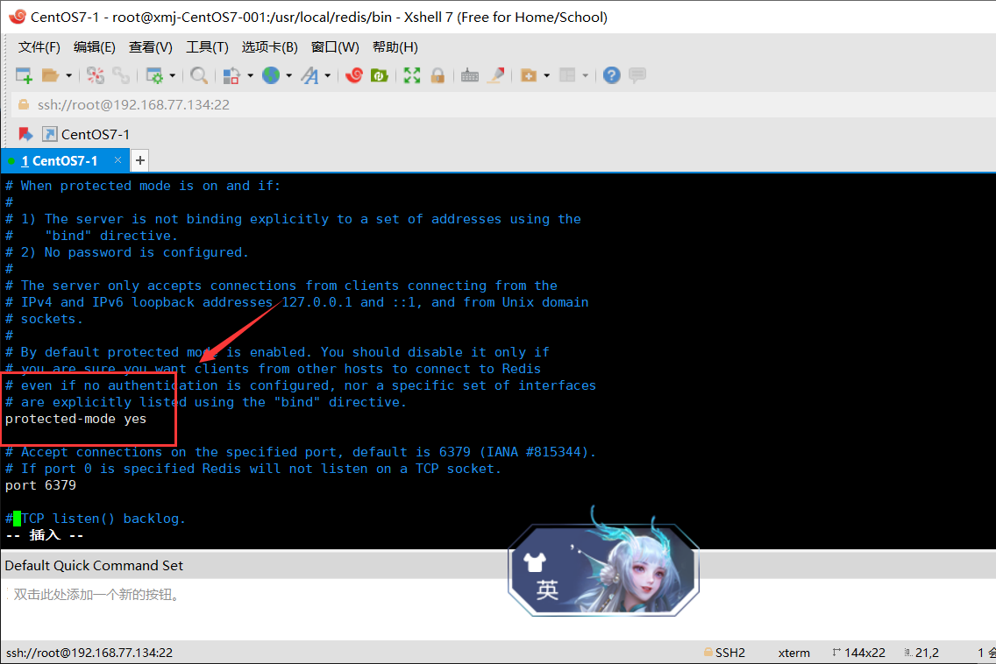Click the '# When protected mode is on and if:' line

click(143, 186)
